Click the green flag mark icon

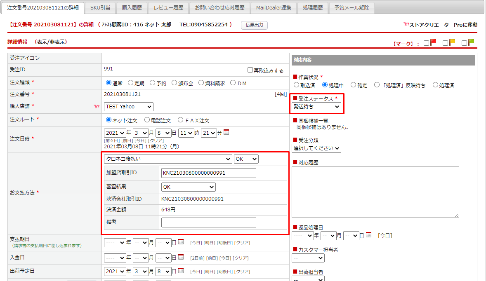(x=471, y=42)
